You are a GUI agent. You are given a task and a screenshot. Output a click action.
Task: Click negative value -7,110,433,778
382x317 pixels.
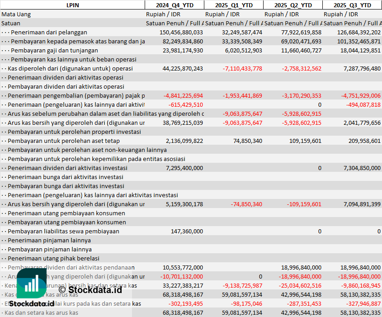[x=242, y=68]
